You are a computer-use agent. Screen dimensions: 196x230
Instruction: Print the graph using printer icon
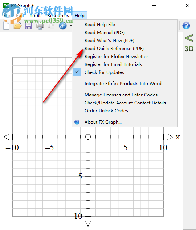point(40,26)
